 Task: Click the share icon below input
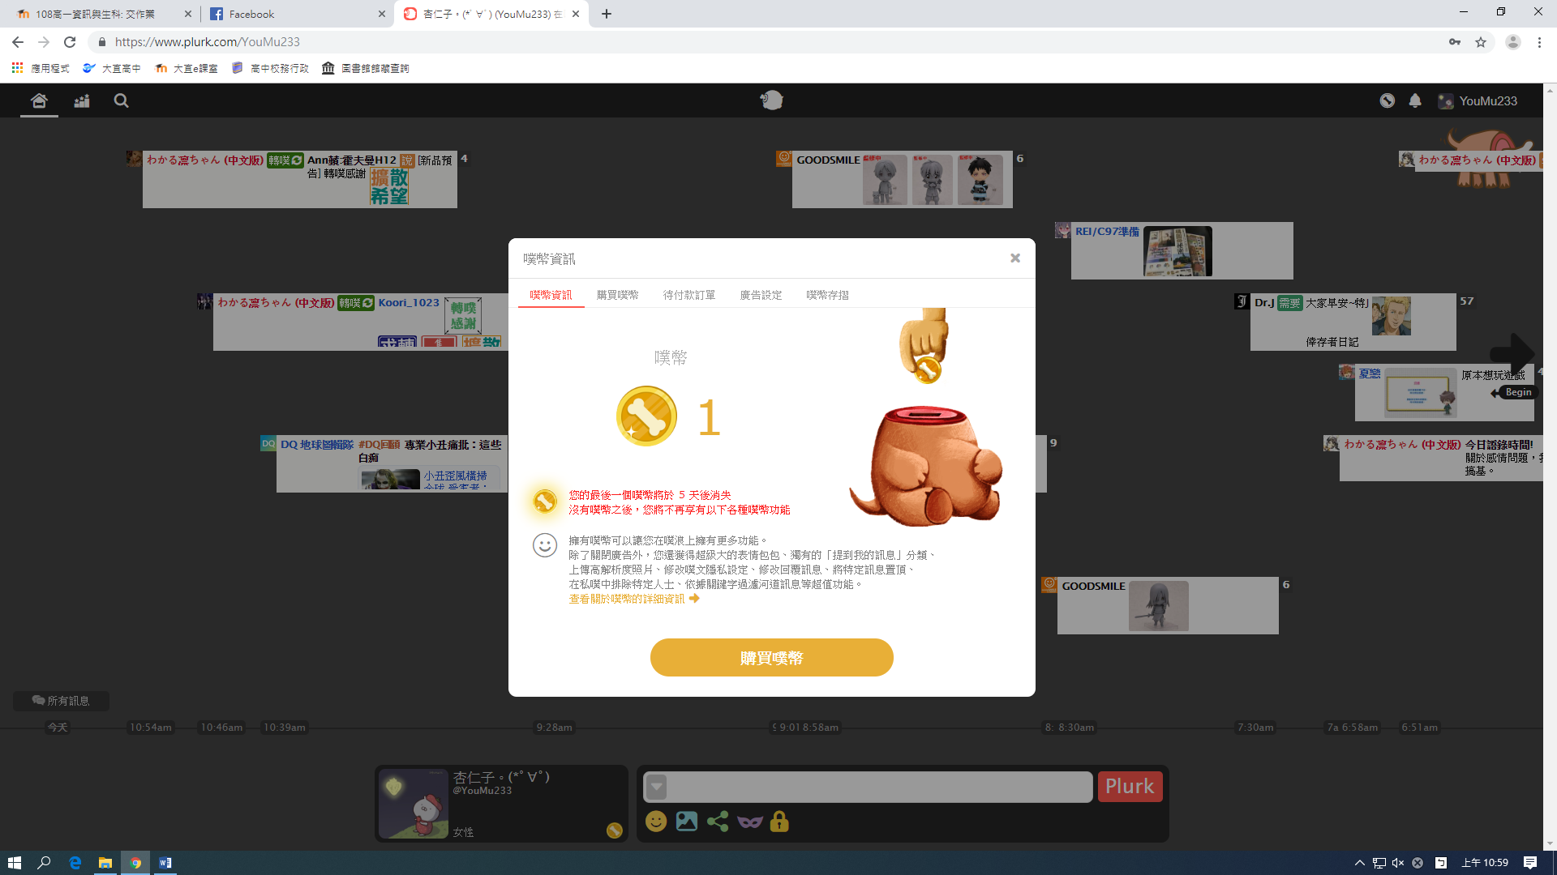coord(718,822)
